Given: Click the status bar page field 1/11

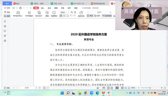Looking at the screenshot, I should tap(27, 88).
